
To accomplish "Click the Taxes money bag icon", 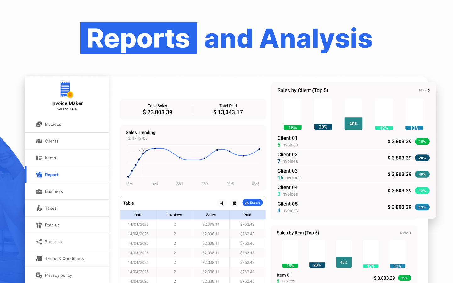I will 39,208.
